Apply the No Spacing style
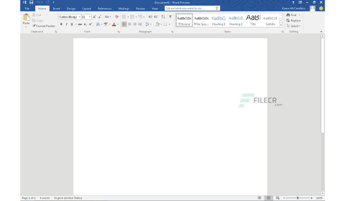Screen dimensions: 347x201 coord(201,20)
